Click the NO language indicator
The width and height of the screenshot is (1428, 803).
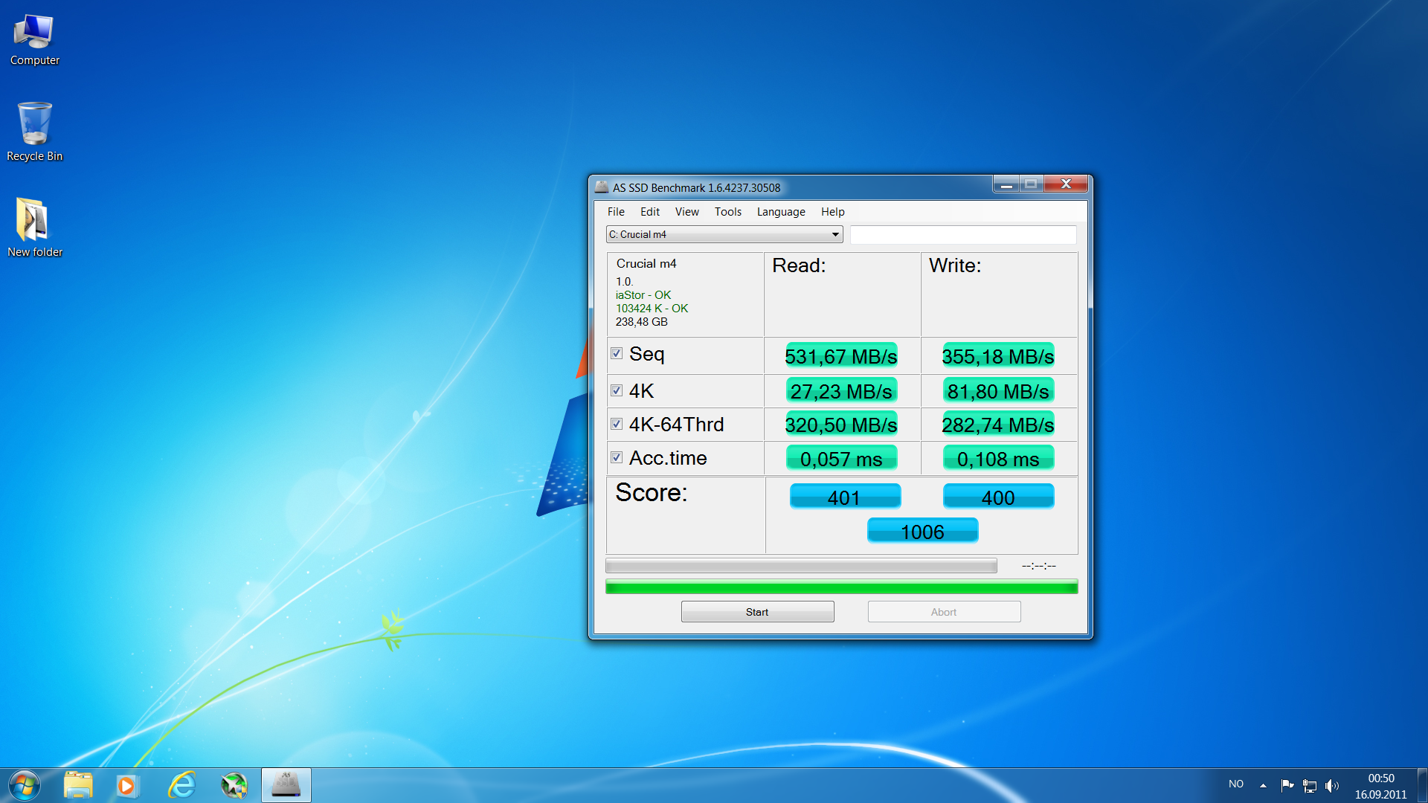1236,784
